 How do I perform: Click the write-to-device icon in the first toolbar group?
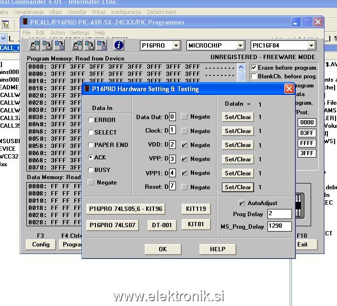[47, 45]
